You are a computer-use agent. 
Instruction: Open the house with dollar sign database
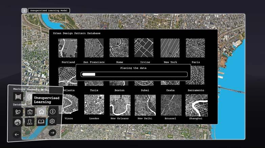(30, 112)
